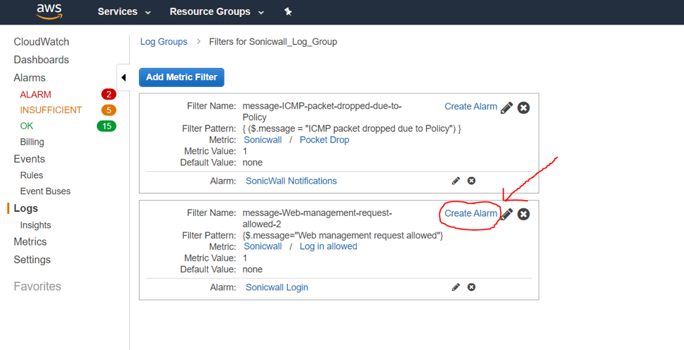Click the orange INSUFFICIENT count badge 5
Image resolution: width=684 pixels, height=350 pixels.
[x=109, y=110]
